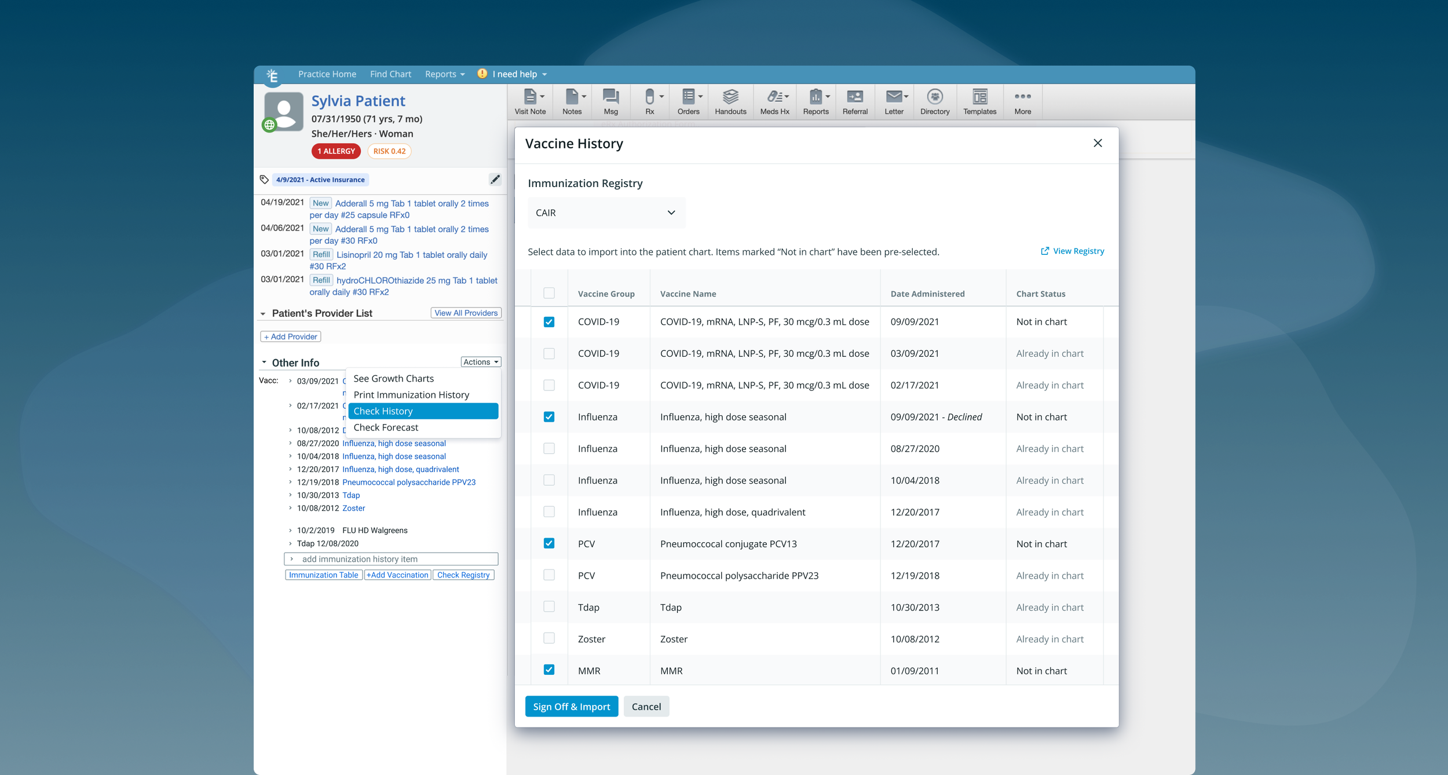Click the More ellipsis icon

[x=1022, y=102]
